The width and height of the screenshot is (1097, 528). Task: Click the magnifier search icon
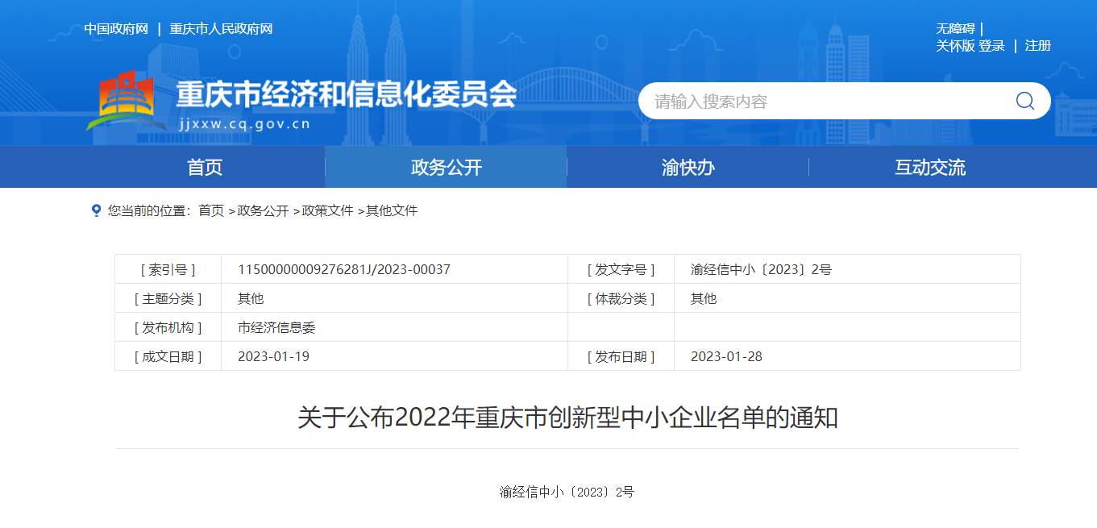(x=1024, y=101)
